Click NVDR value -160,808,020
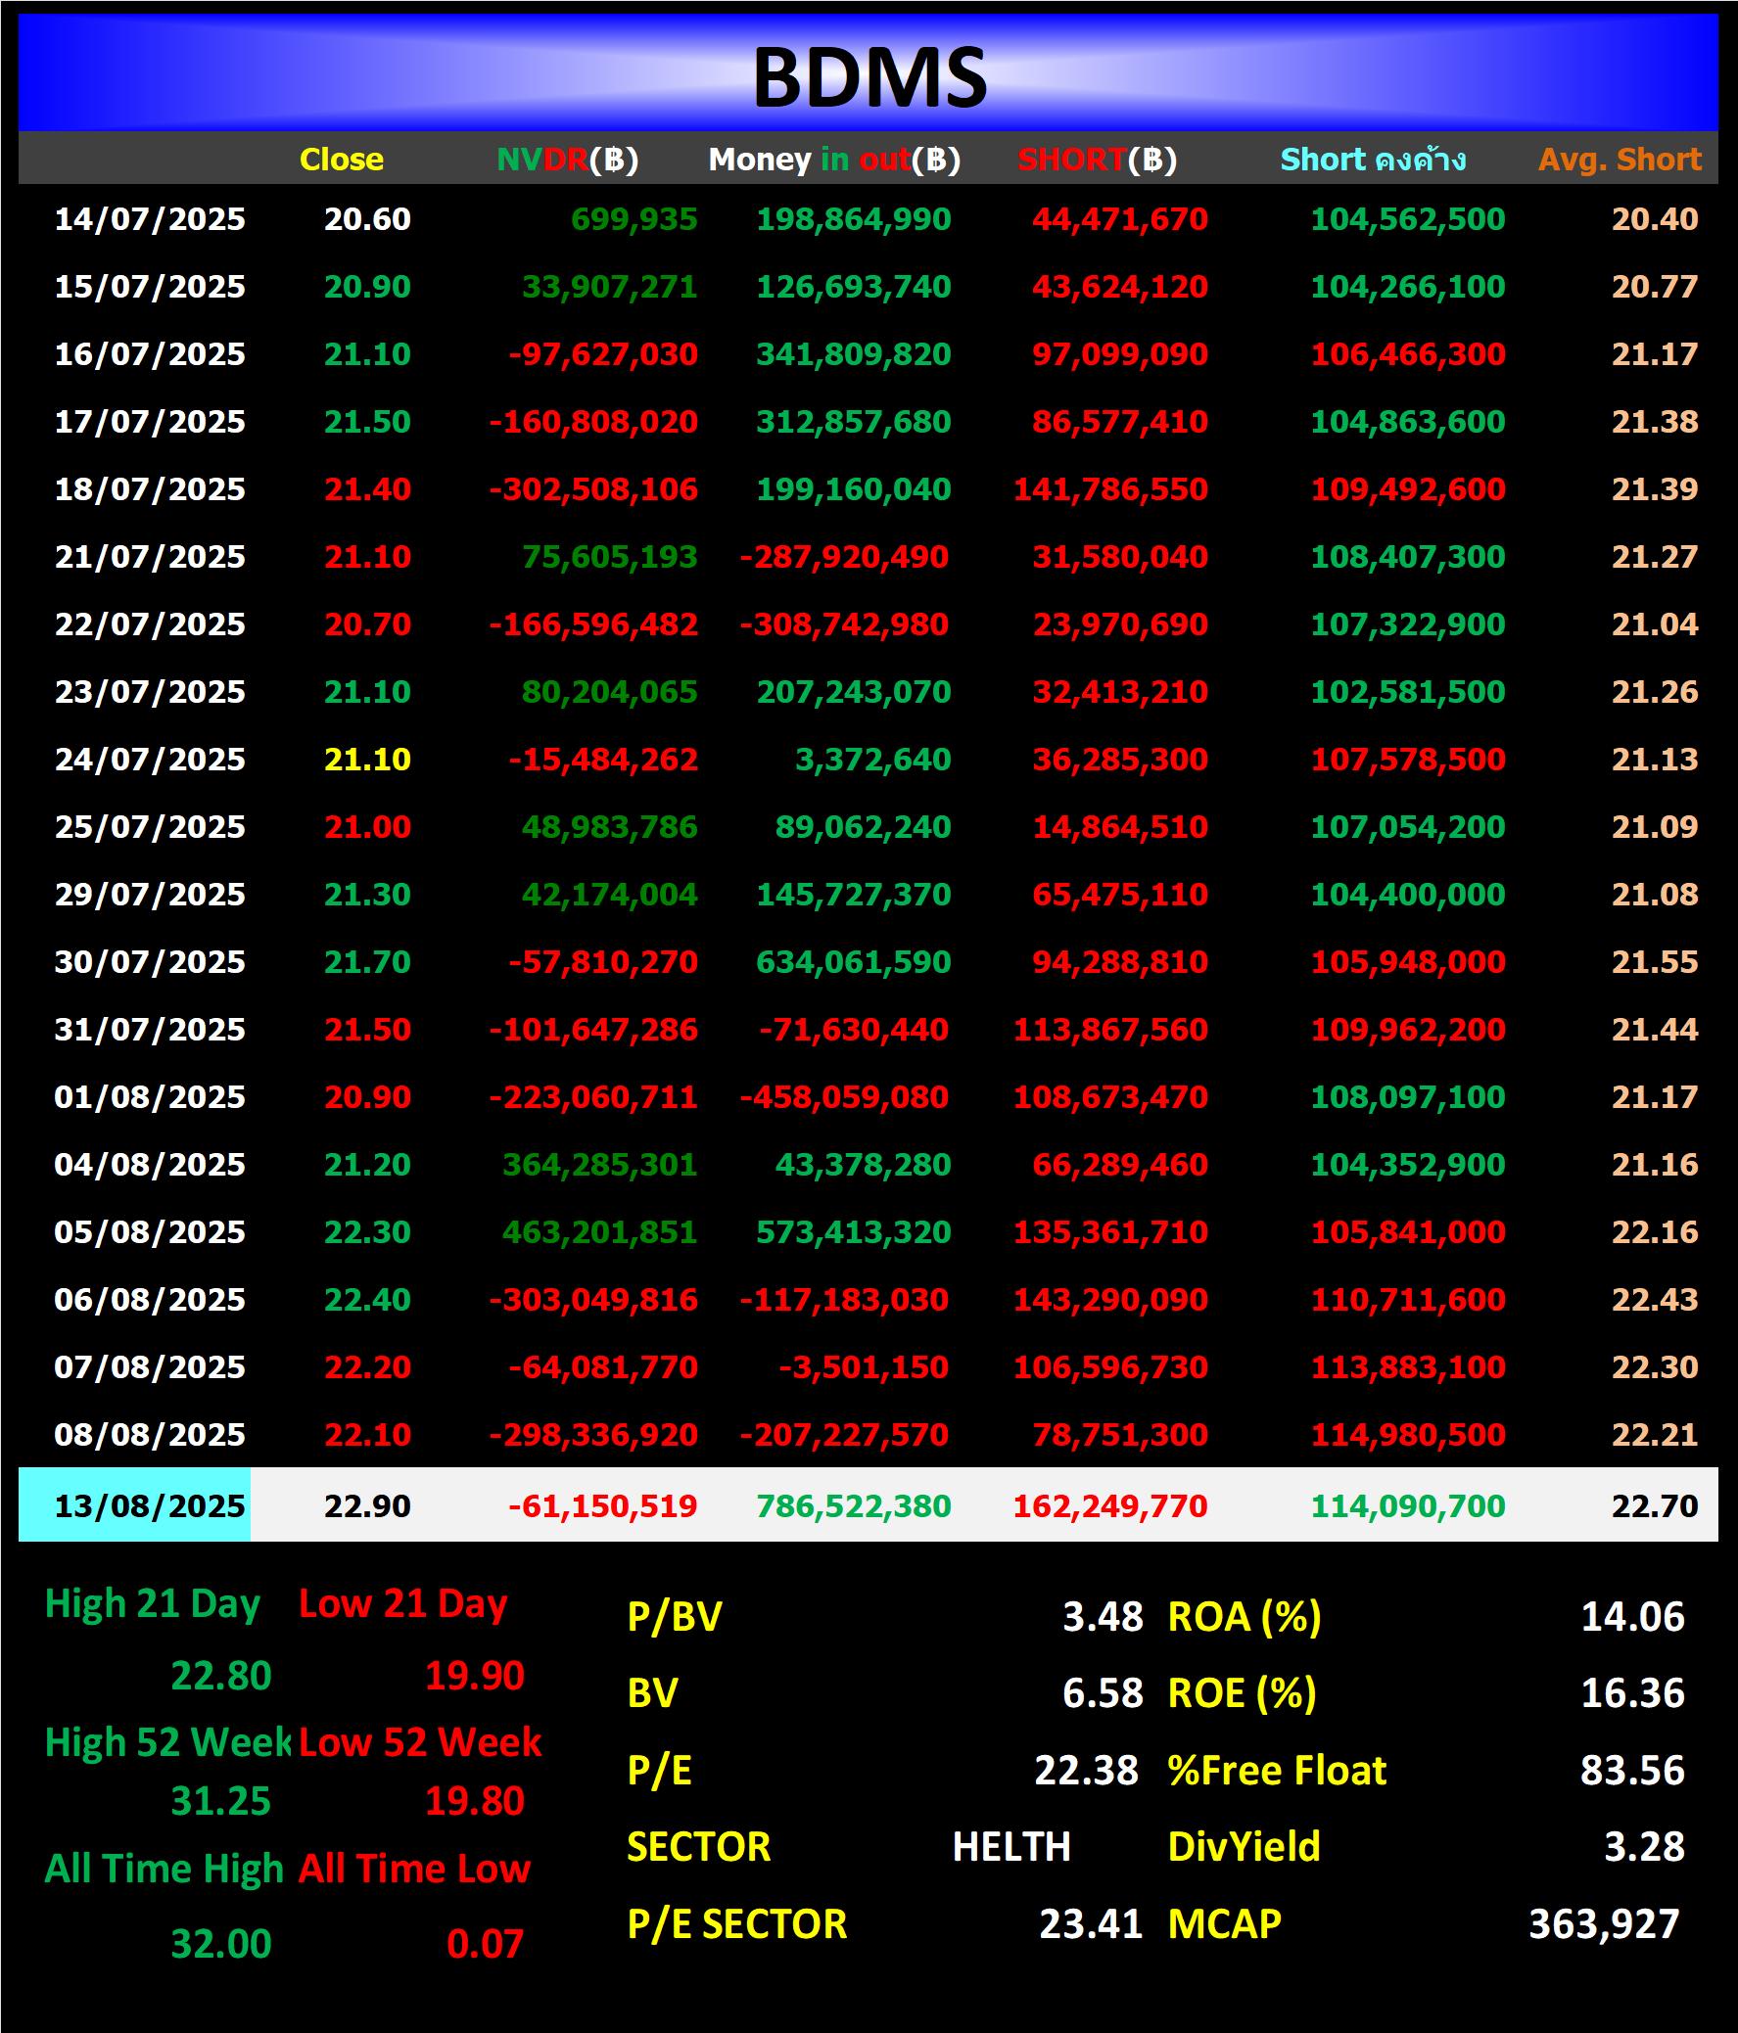1738x2033 pixels. (593, 422)
